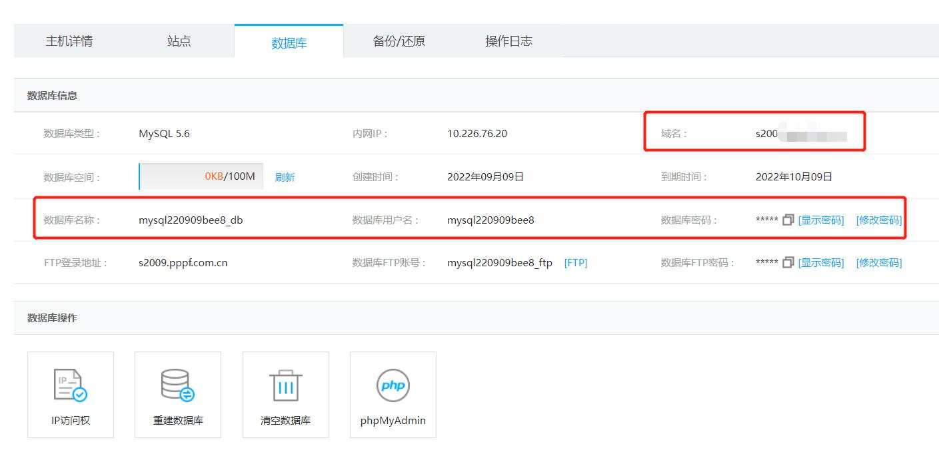
Task: Click the php logo inside phpMyAdmin card
Action: 393,385
